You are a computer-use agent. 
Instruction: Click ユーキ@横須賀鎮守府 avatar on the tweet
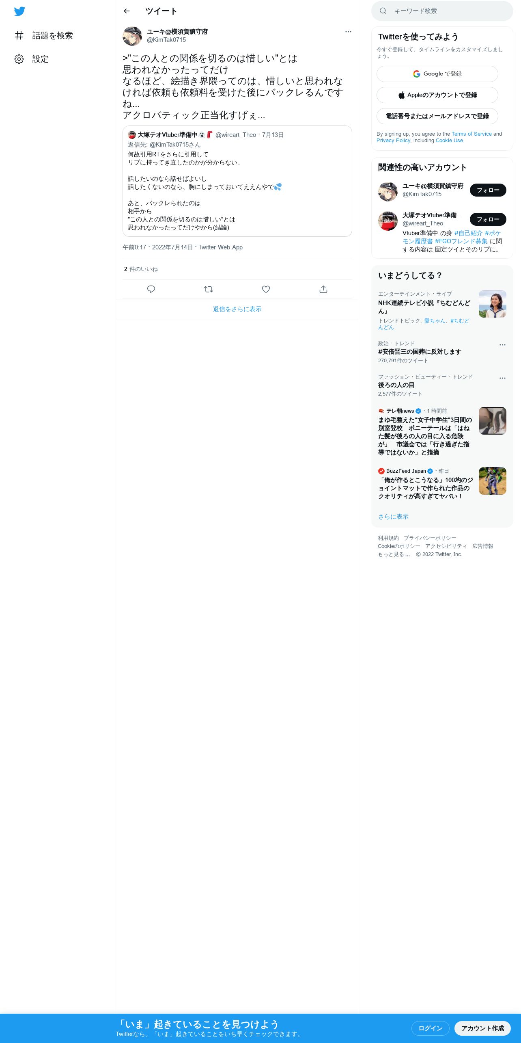coord(132,36)
